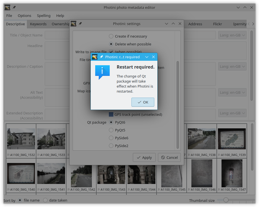
Task: Maximize the main Photini editor window
Action: point(245,8)
